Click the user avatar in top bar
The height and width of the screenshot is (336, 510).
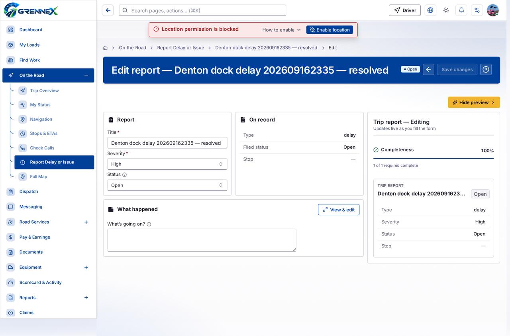click(493, 10)
